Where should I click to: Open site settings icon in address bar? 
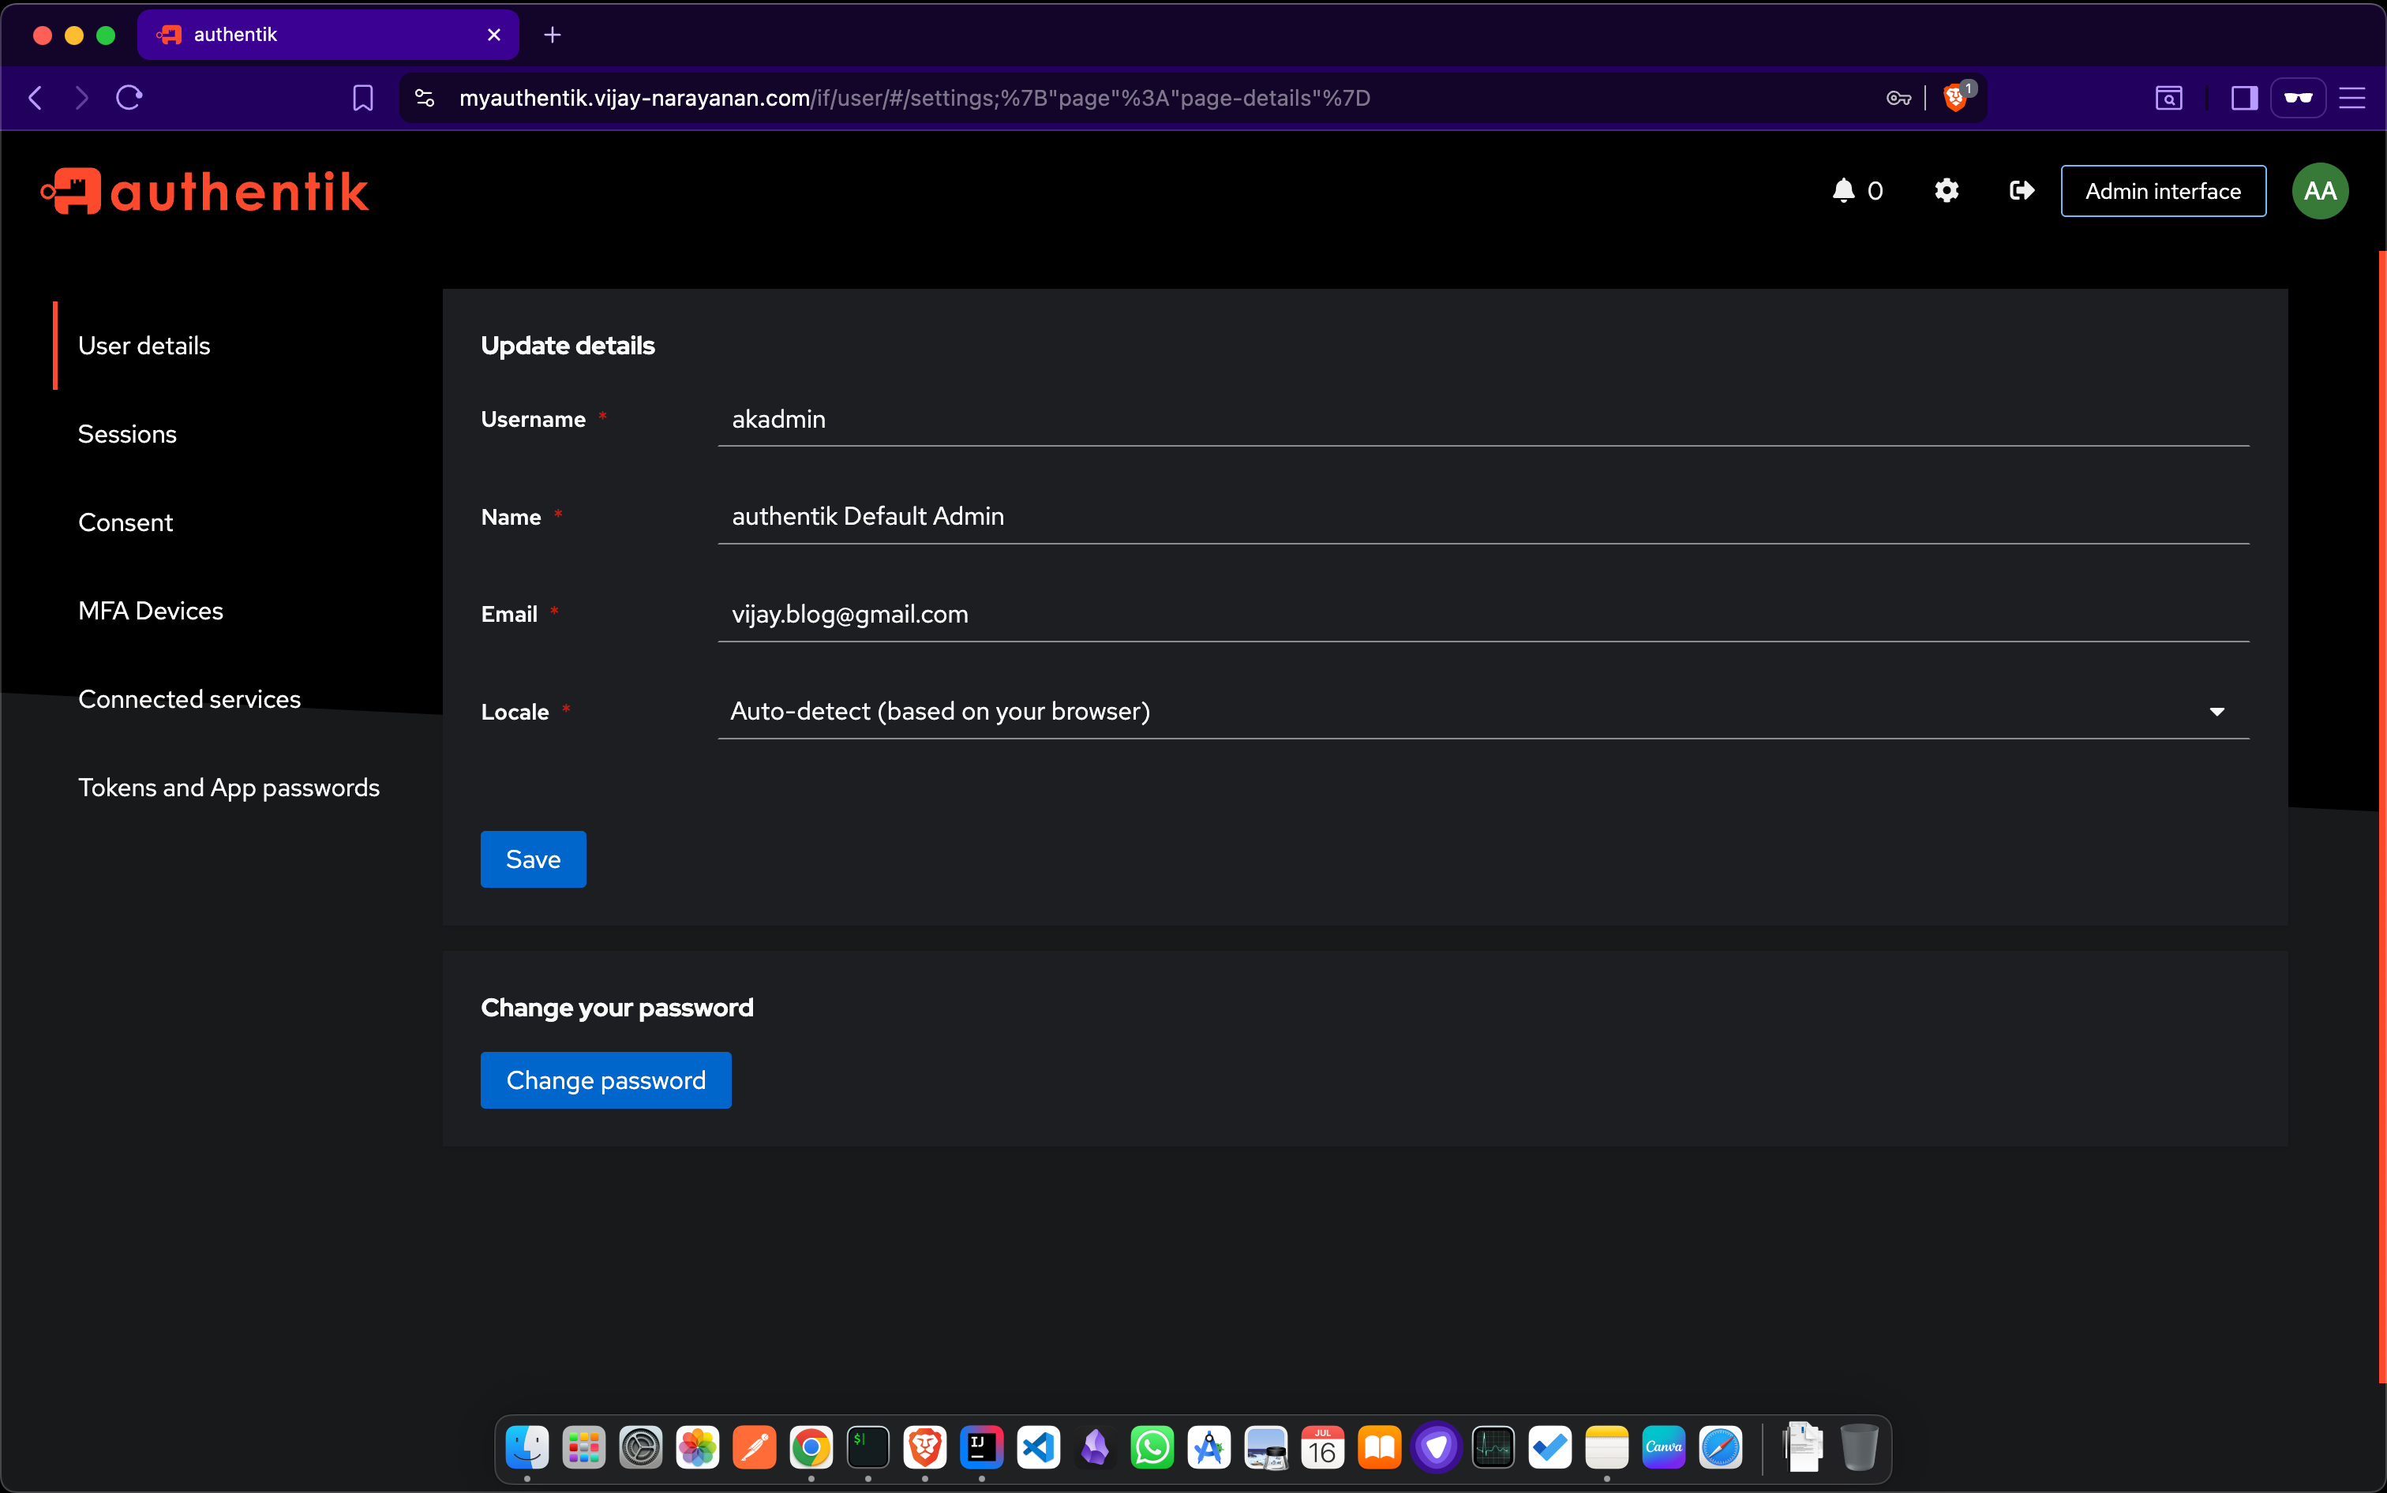pyautogui.click(x=425, y=98)
